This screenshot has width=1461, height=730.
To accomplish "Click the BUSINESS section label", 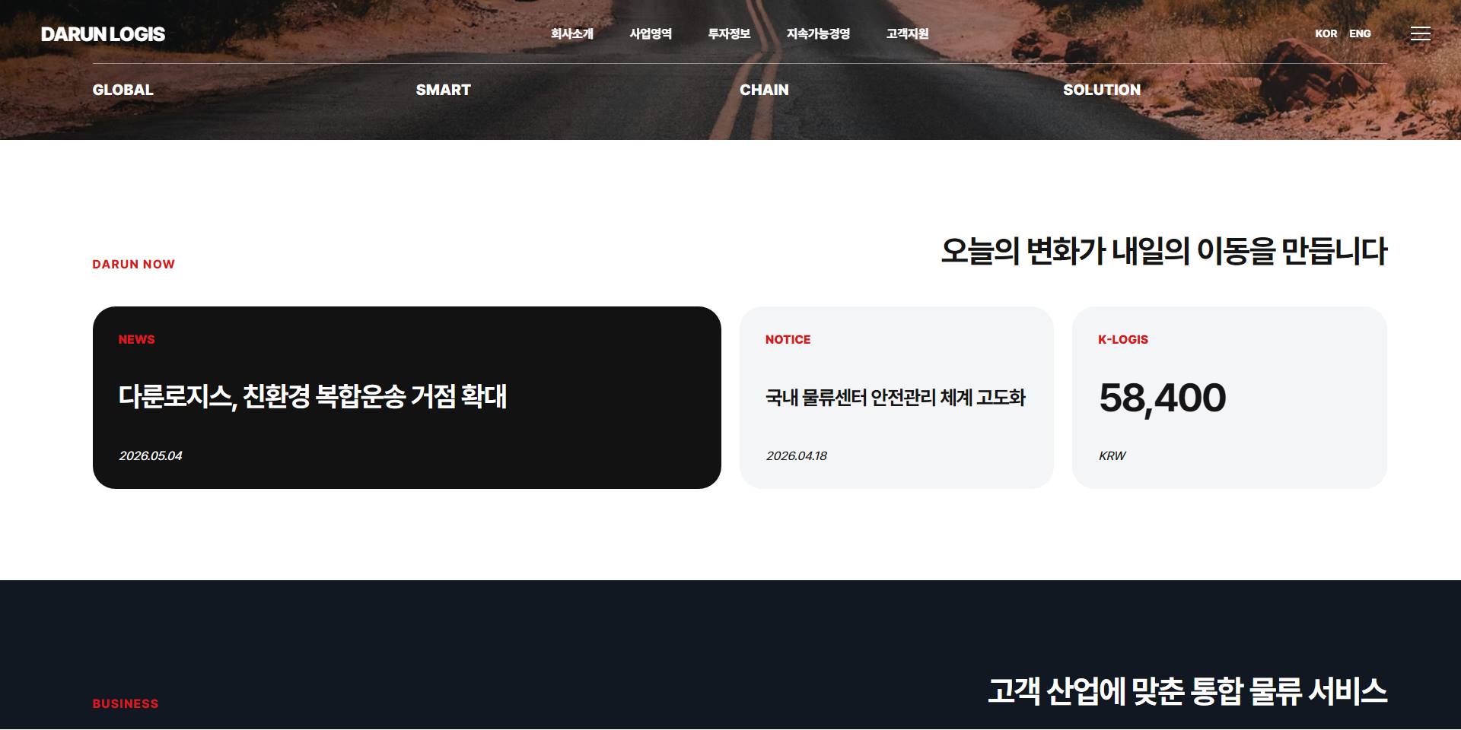I will point(126,703).
